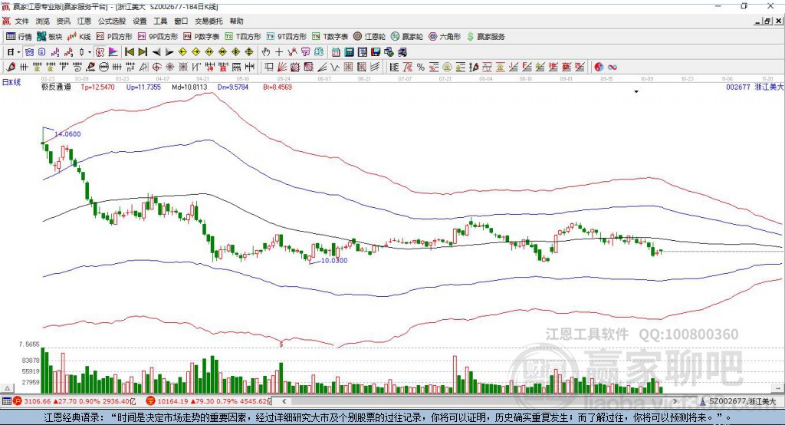Click the 10.0300 low price label
Viewport: 785px width, 425px height.
click(334, 260)
